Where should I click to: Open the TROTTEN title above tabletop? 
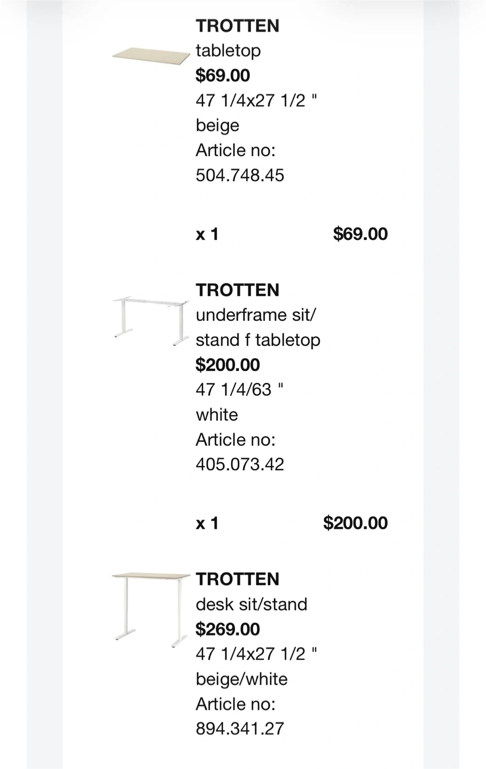point(237,26)
